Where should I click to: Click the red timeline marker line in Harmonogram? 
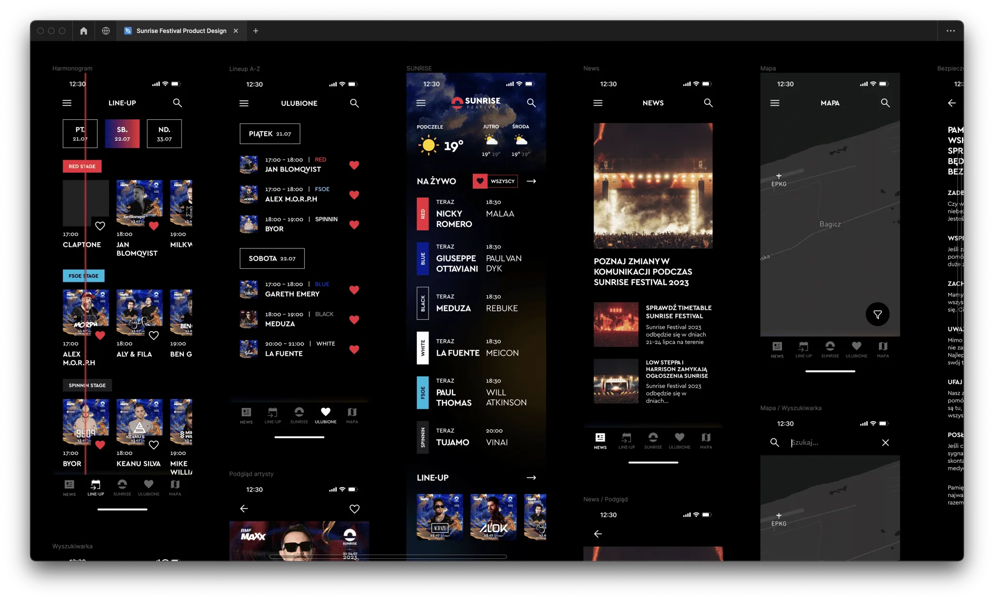[x=85, y=274]
